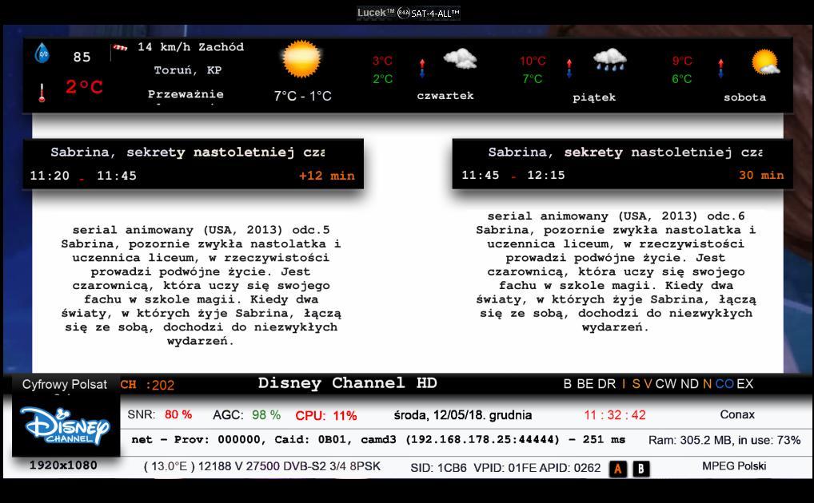
Task: Click the cloud icon for czwartek
Action: pos(460,58)
